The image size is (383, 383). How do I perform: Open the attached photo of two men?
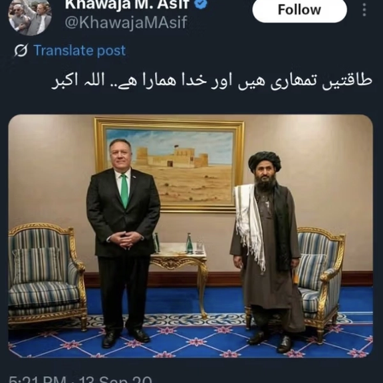[191, 236]
